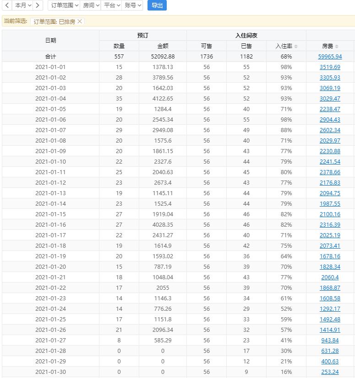355x378 pixels.
Task: Open room fee link 2230.88
Action: (330, 151)
